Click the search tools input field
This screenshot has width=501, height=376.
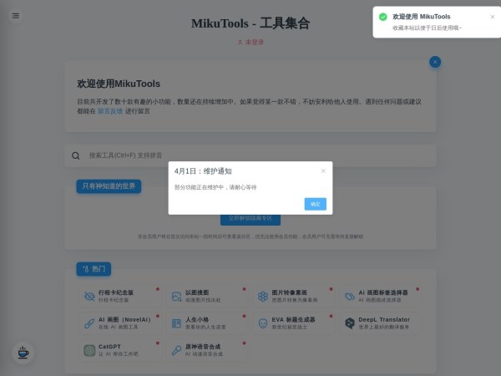250,155
